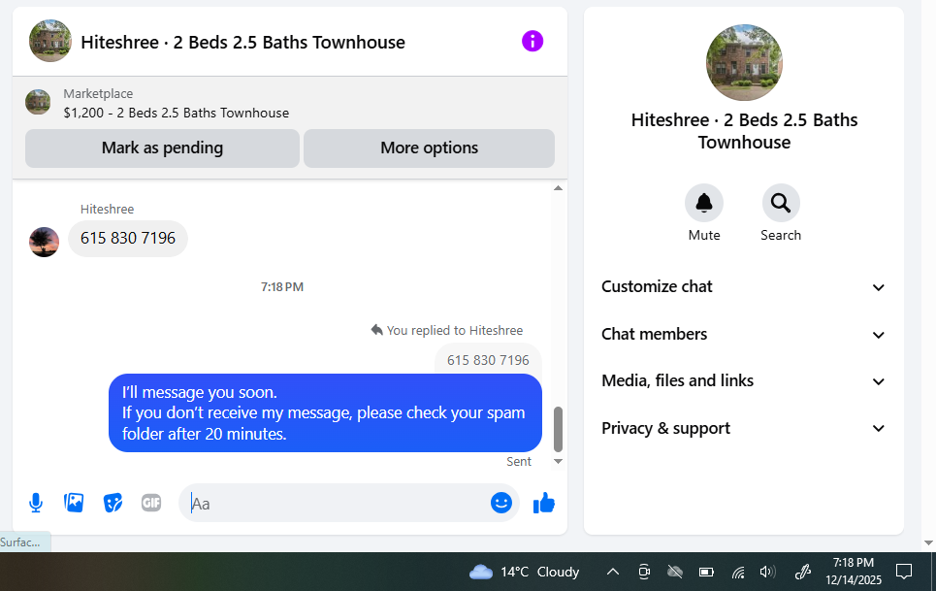Image resolution: width=936 pixels, height=591 pixels.
Task: Click the chat header title Hiteshree Townhouse
Action: tap(242, 43)
